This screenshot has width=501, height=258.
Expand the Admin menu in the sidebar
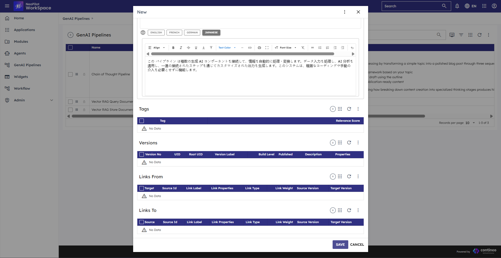(x=51, y=100)
